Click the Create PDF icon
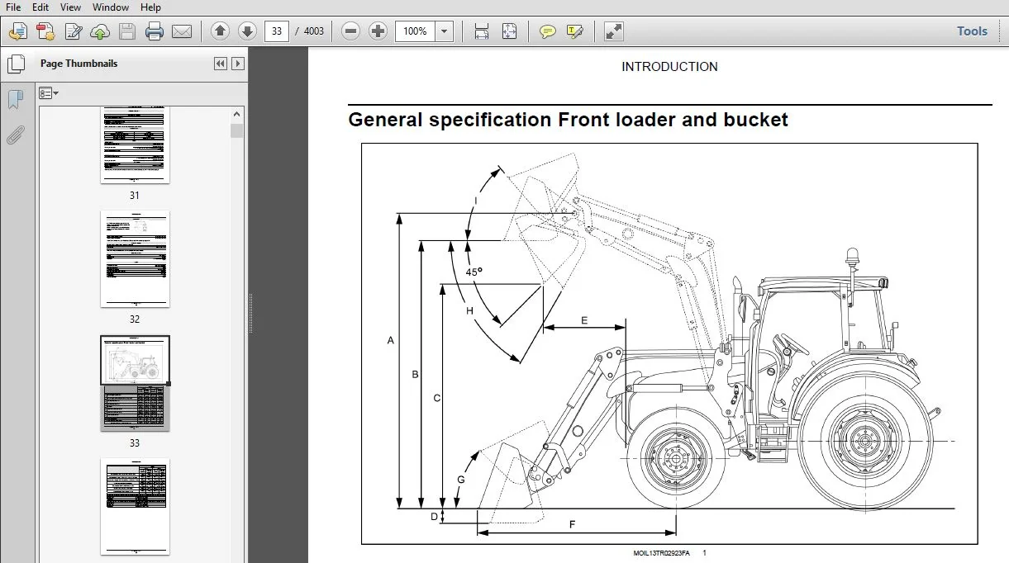Screen dimensions: 1009x563 (x=45, y=31)
